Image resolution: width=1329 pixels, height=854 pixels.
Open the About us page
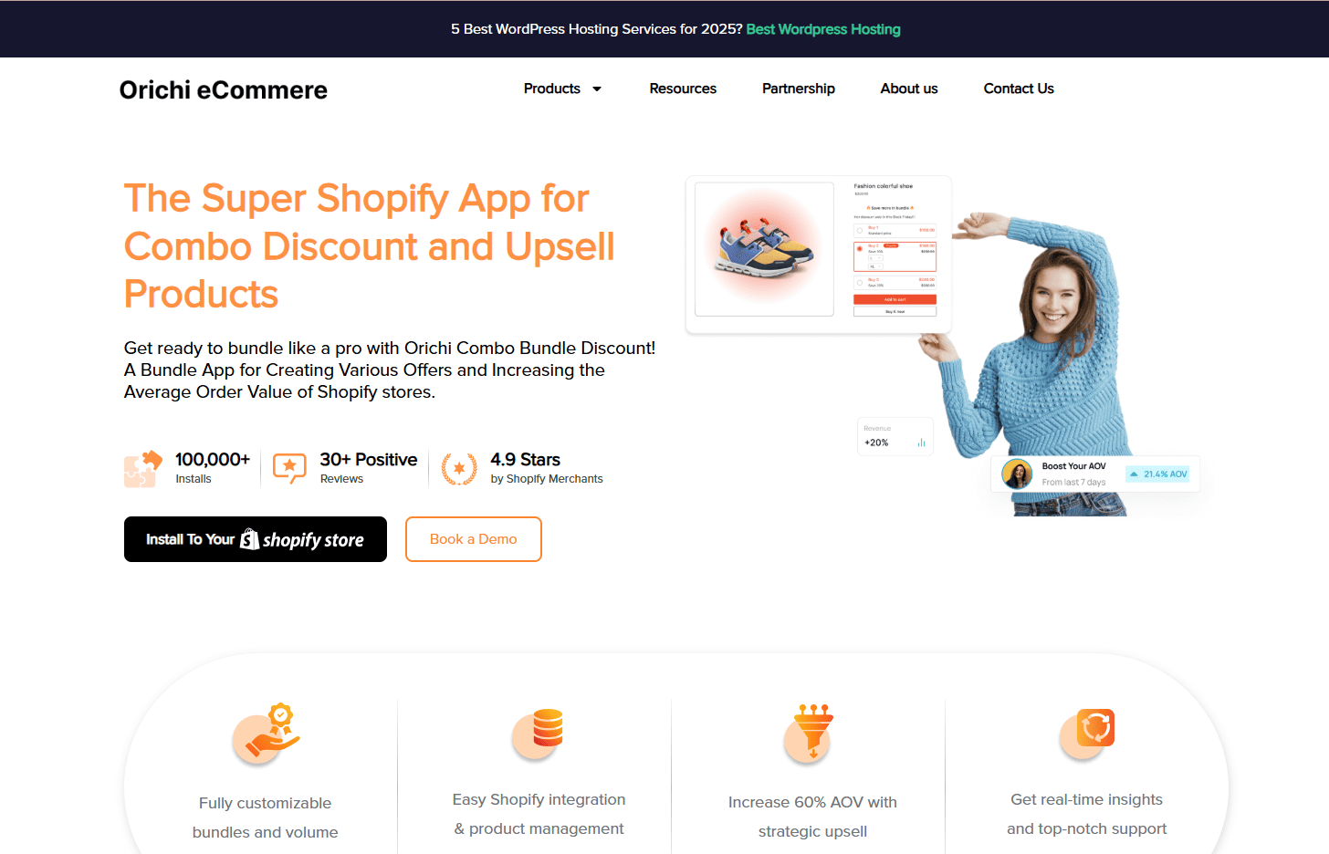click(x=909, y=89)
